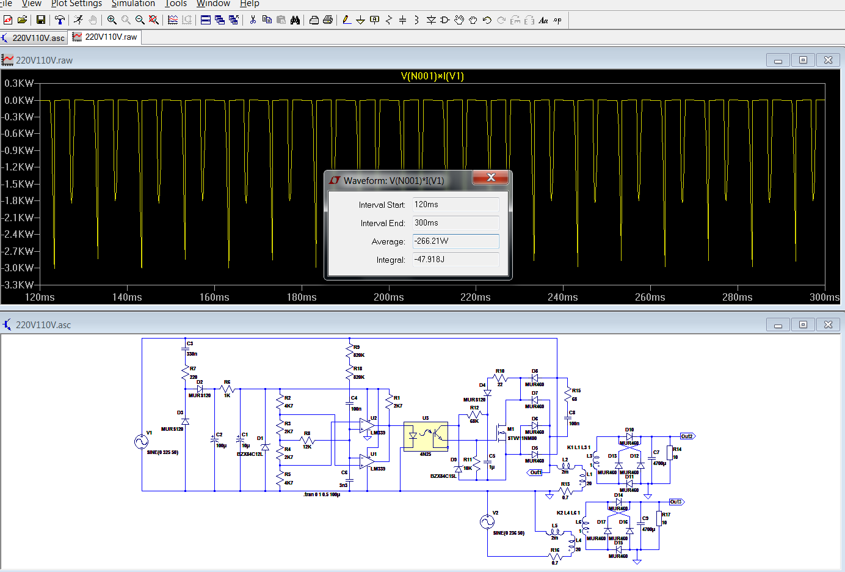Image resolution: width=845 pixels, height=572 pixels.
Task: Select the Text Aa tool
Action: pyautogui.click(x=543, y=20)
